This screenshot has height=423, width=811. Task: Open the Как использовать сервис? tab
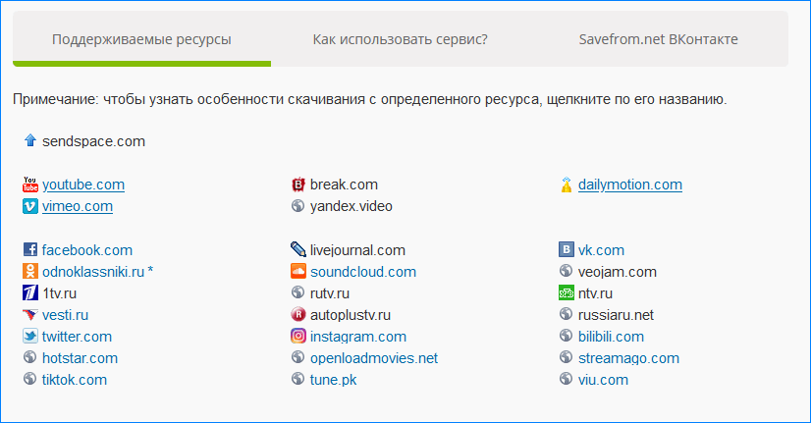pos(400,39)
